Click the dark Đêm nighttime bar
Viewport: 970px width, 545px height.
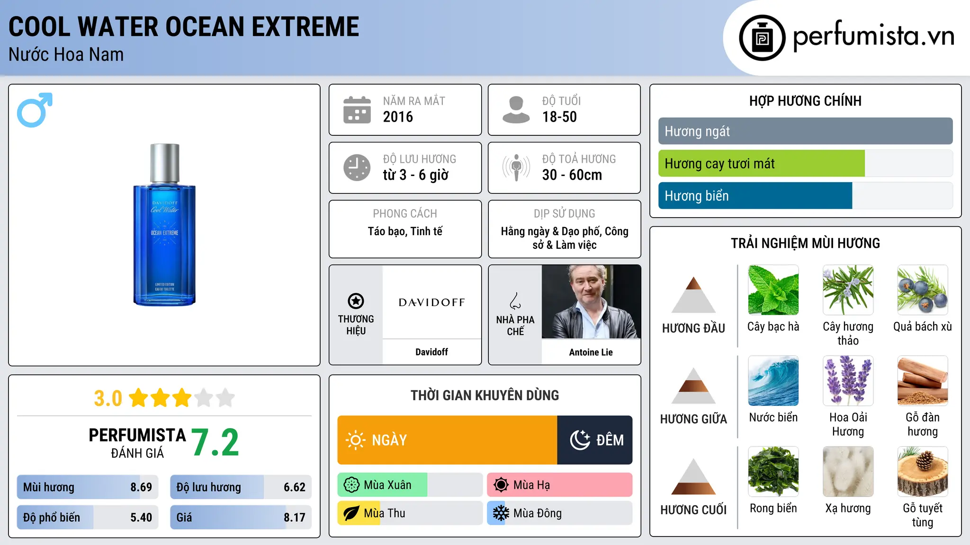(595, 440)
